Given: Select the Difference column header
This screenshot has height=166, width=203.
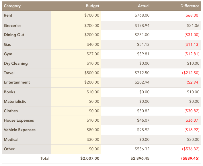Looking at the screenshot, I should click(x=176, y=6).
